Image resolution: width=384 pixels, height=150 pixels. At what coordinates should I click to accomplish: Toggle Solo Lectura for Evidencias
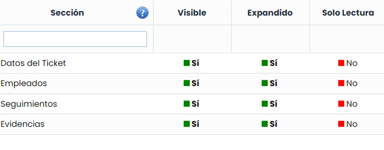[x=347, y=124]
